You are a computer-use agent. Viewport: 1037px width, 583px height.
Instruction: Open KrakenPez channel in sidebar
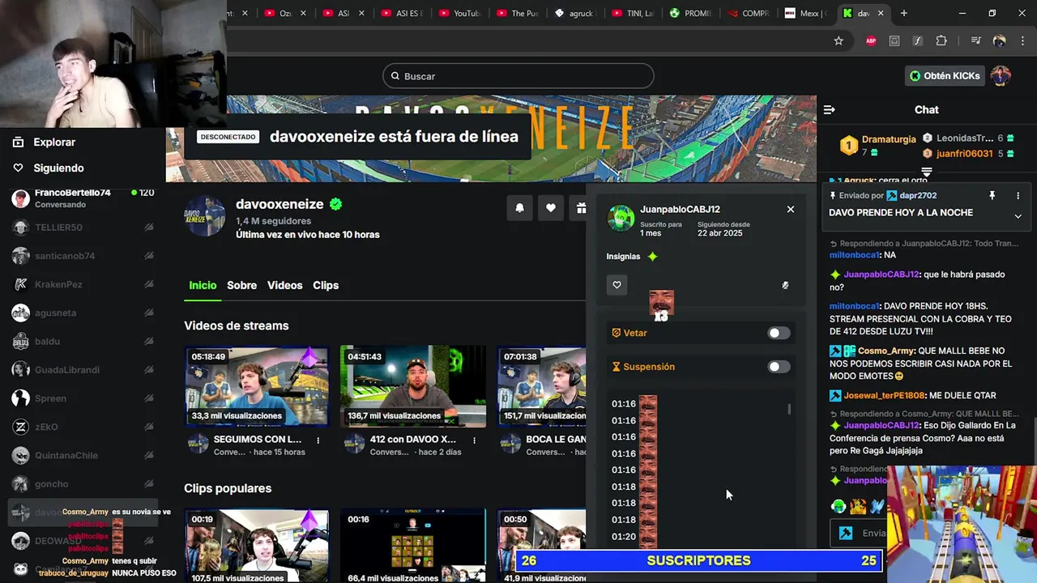click(83, 284)
